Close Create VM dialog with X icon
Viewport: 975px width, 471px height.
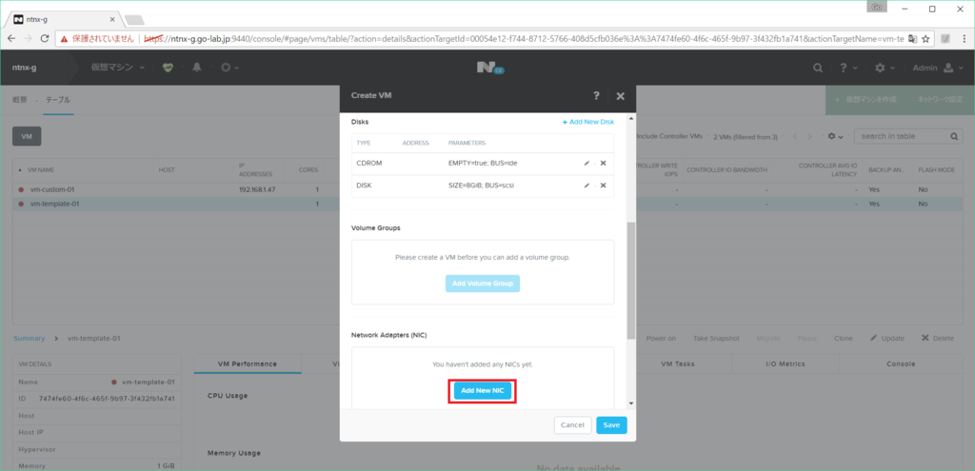click(620, 96)
